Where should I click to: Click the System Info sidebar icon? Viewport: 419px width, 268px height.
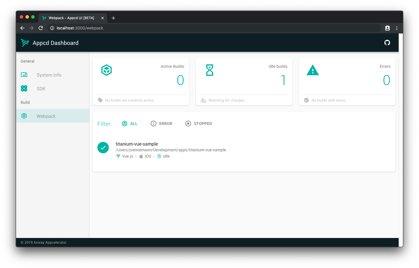point(24,75)
